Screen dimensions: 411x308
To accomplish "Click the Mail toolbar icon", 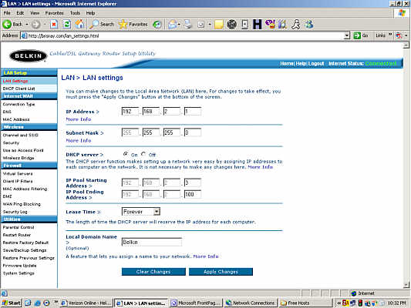I will pyautogui.click(x=172, y=25).
